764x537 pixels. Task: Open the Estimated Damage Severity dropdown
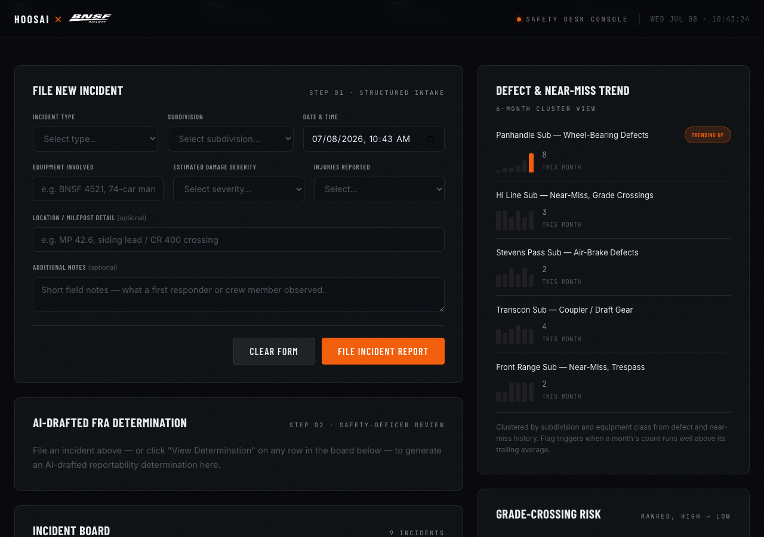[239, 189]
